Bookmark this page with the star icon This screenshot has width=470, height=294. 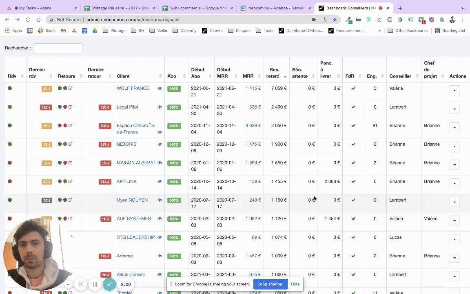tap(335, 20)
